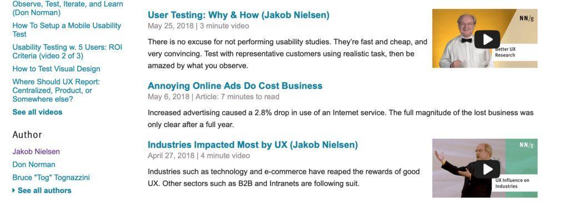569x203 pixels.
Task: Select author Bruce "Tog" Tognazzini
Action: [51, 177]
